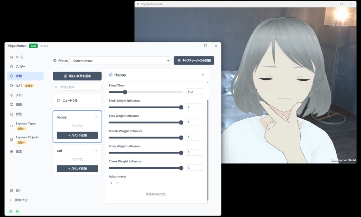361x217 pixels.
Task: Click the VirgoMotionStudio title bar icon
Action: (x=138, y=4)
